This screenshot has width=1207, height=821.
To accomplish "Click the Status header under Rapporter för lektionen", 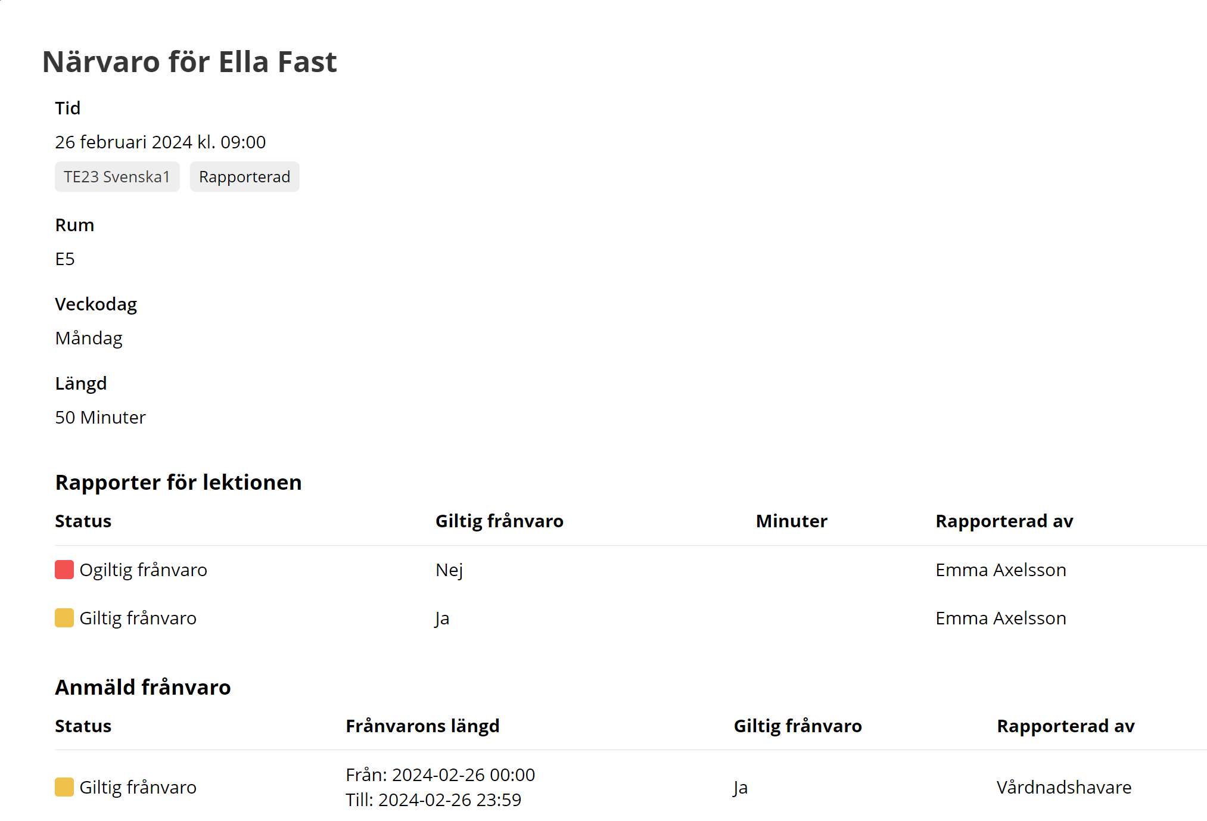I will (x=83, y=521).
